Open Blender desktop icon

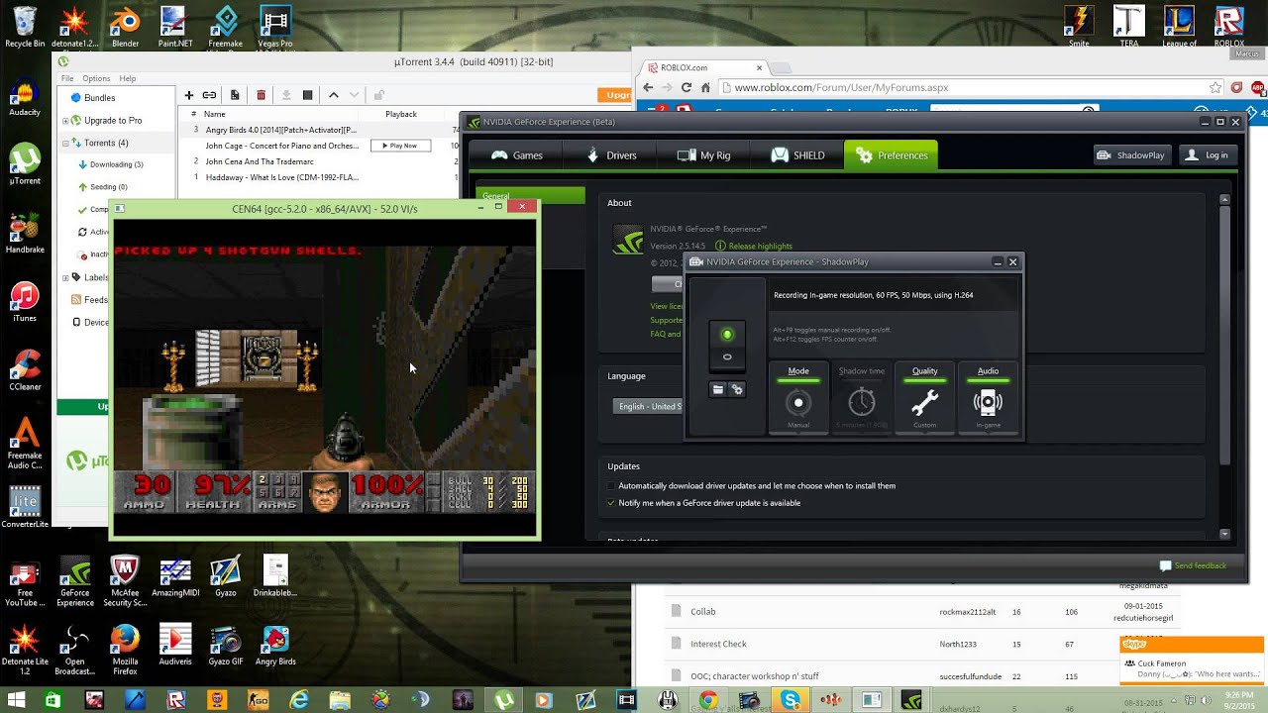(x=125, y=28)
